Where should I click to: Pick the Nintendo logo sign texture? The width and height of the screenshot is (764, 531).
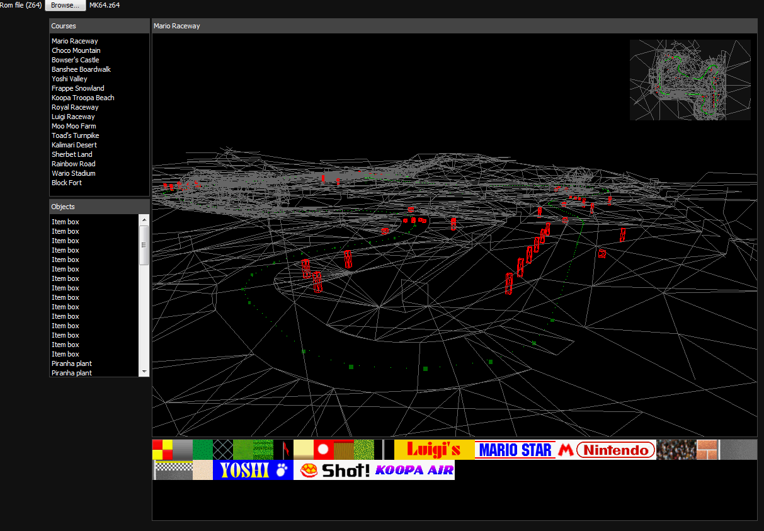click(x=616, y=450)
